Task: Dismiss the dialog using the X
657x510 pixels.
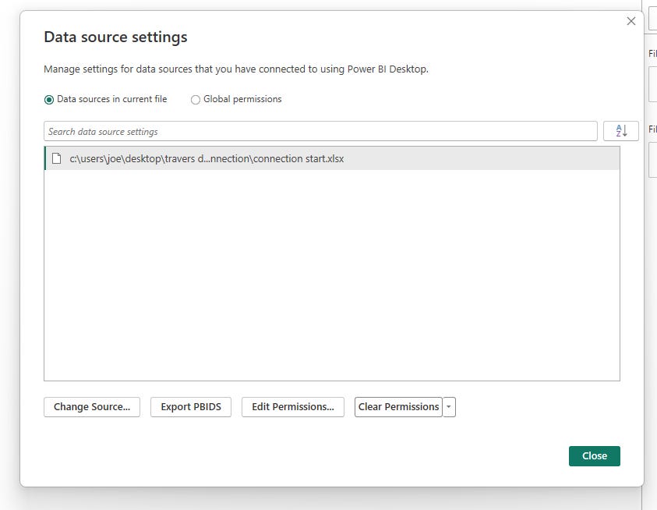Action: tap(631, 21)
